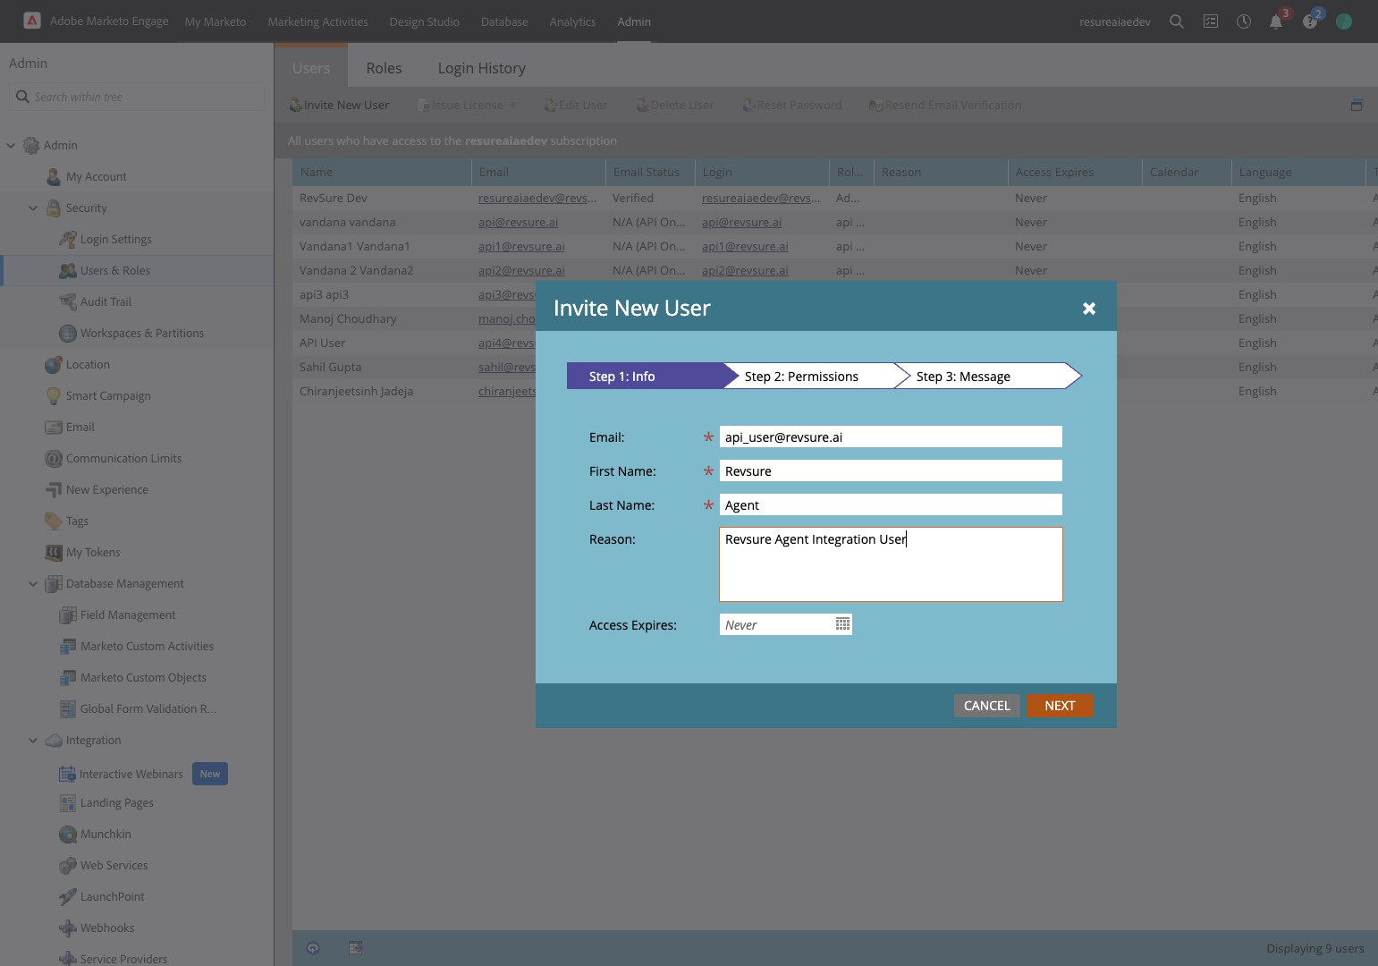Open the global search magnifier icon

click(x=1177, y=21)
